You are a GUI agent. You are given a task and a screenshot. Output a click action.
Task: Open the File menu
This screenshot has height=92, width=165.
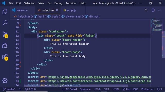click(x=11, y=3)
